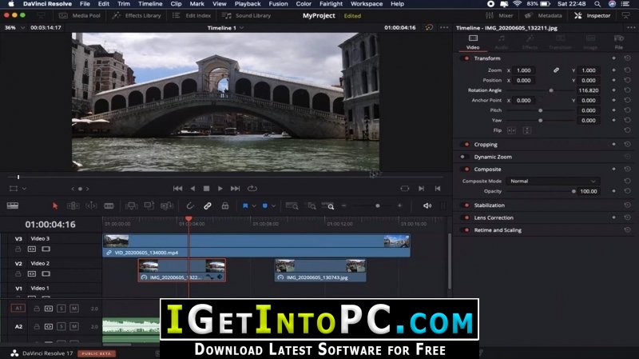Open Timeline View Options icon

tap(13, 206)
